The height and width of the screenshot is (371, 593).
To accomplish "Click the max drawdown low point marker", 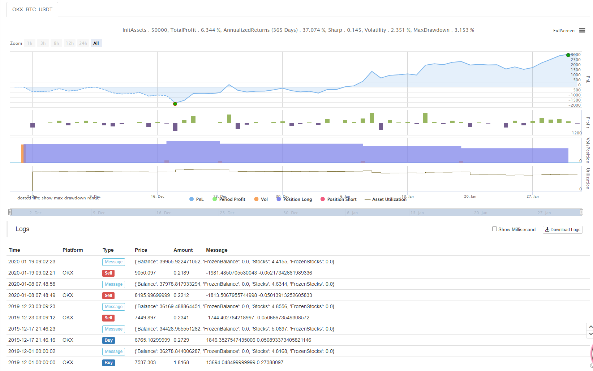I will pyautogui.click(x=175, y=104).
